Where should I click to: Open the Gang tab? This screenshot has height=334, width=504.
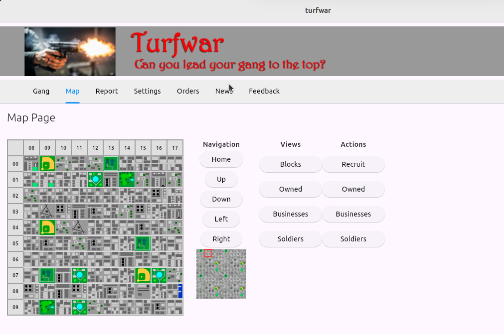click(x=41, y=91)
